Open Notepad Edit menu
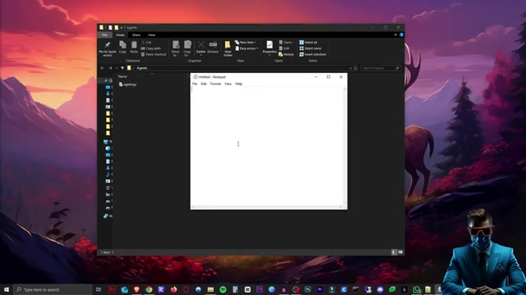Viewport: 526px width, 295px height. pyautogui.click(x=204, y=84)
